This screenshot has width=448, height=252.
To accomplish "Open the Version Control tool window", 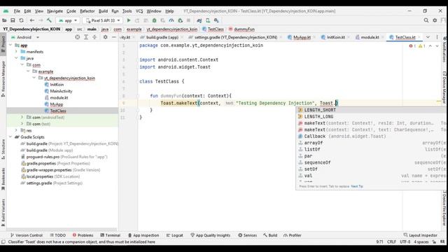I will tap(27, 235).
